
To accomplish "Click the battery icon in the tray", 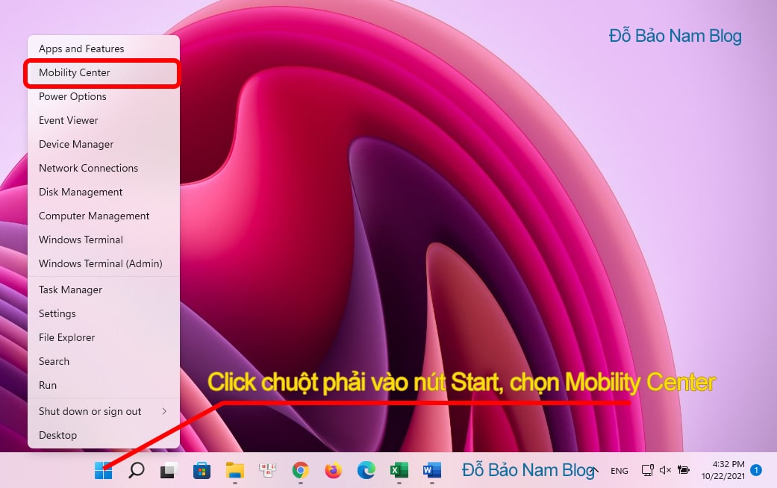I will 684,470.
